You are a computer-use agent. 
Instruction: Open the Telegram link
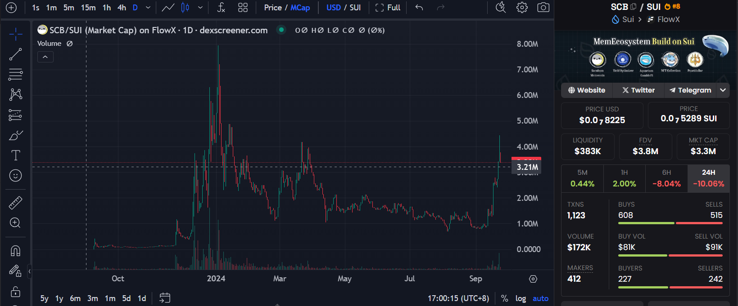(x=690, y=90)
